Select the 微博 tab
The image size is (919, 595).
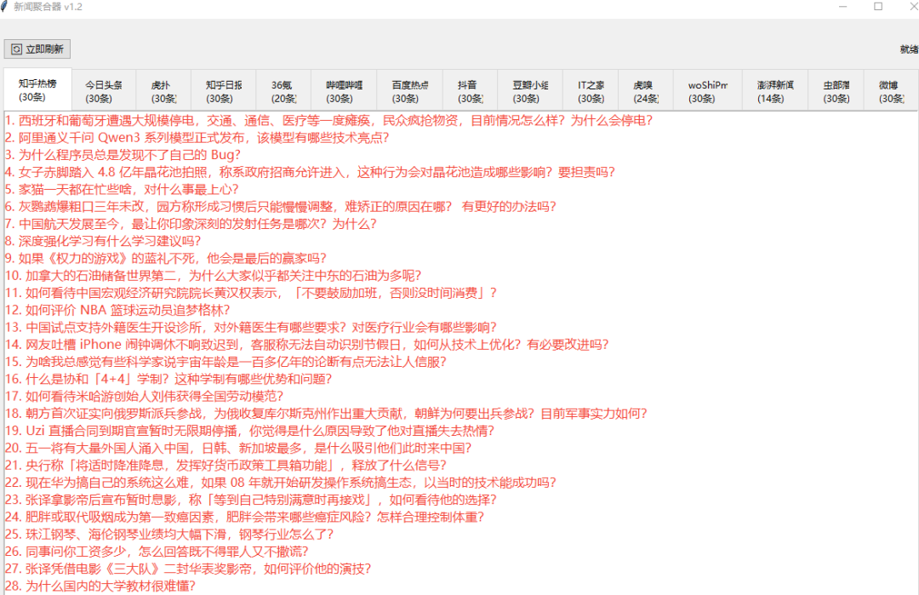click(x=891, y=91)
